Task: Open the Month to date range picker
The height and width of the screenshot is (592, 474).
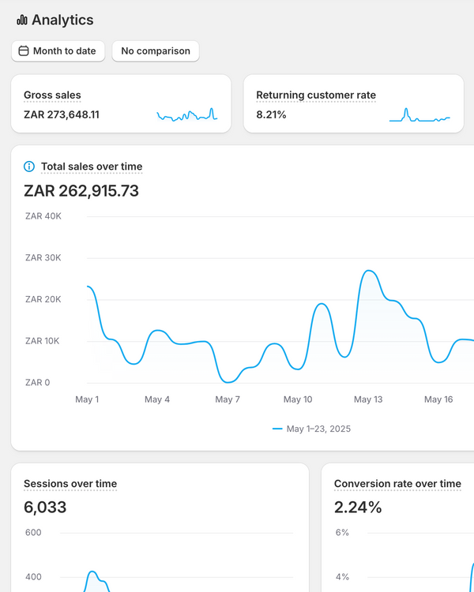Action: point(58,51)
